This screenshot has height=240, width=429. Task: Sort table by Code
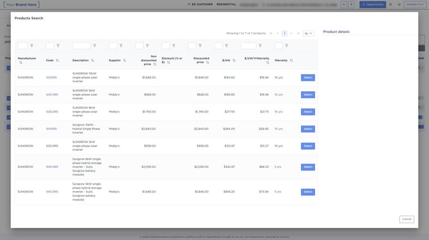[x=57, y=60]
